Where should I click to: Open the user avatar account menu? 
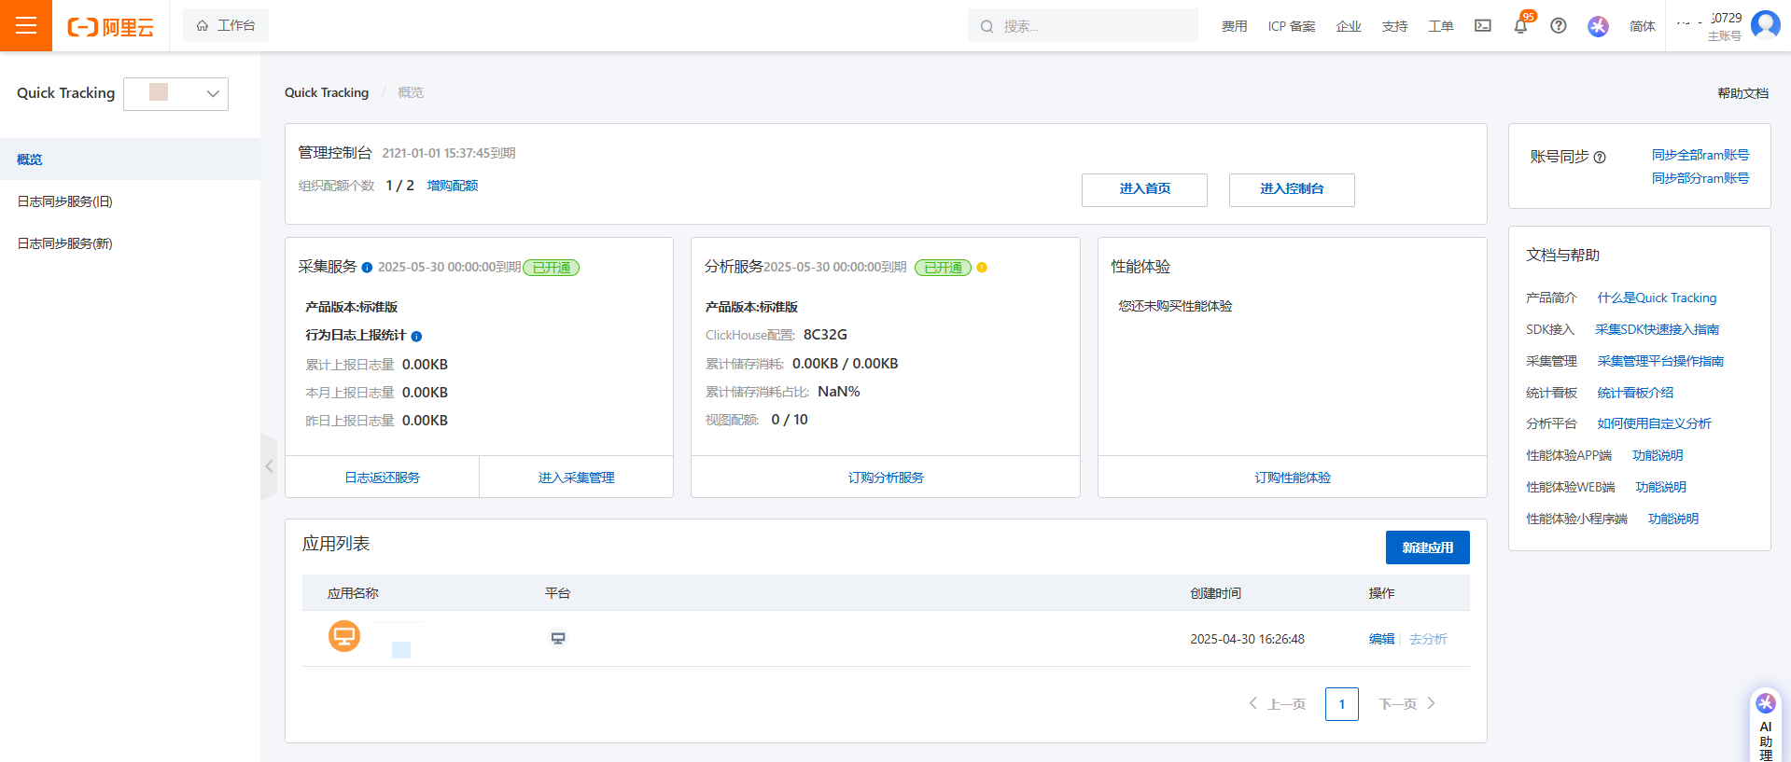tap(1765, 25)
